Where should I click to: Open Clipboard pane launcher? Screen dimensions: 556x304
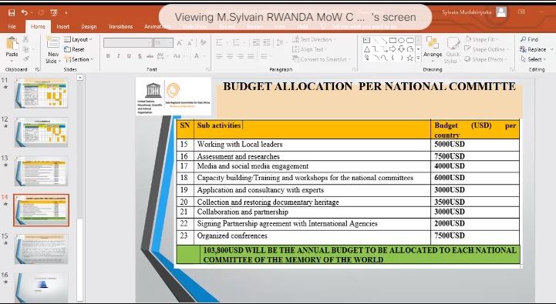[x=37, y=69]
